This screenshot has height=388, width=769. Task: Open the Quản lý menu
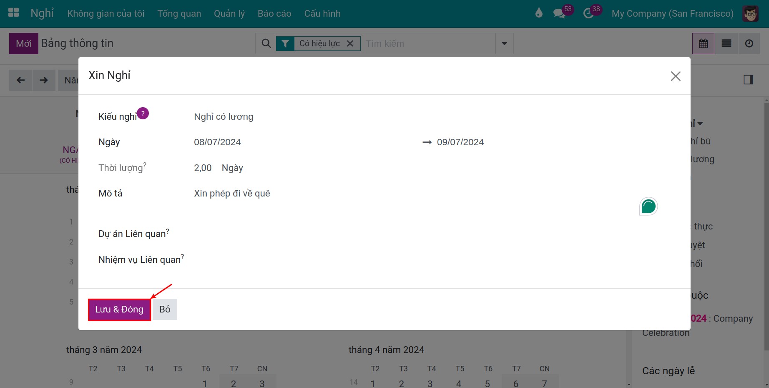(229, 14)
